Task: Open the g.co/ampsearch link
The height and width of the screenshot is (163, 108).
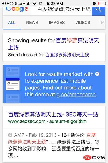Action: [x=76, y=95]
